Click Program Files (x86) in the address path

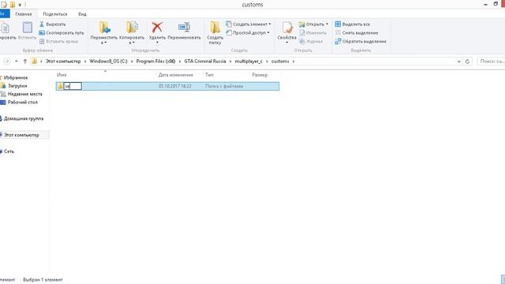point(155,62)
